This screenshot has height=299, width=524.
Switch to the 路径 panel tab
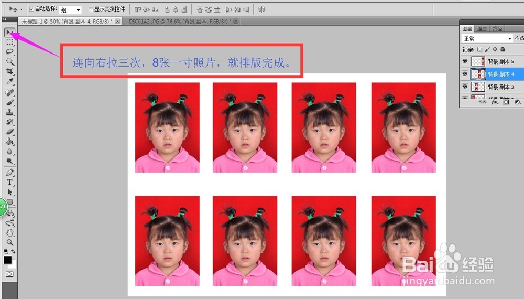click(x=497, y=29)
